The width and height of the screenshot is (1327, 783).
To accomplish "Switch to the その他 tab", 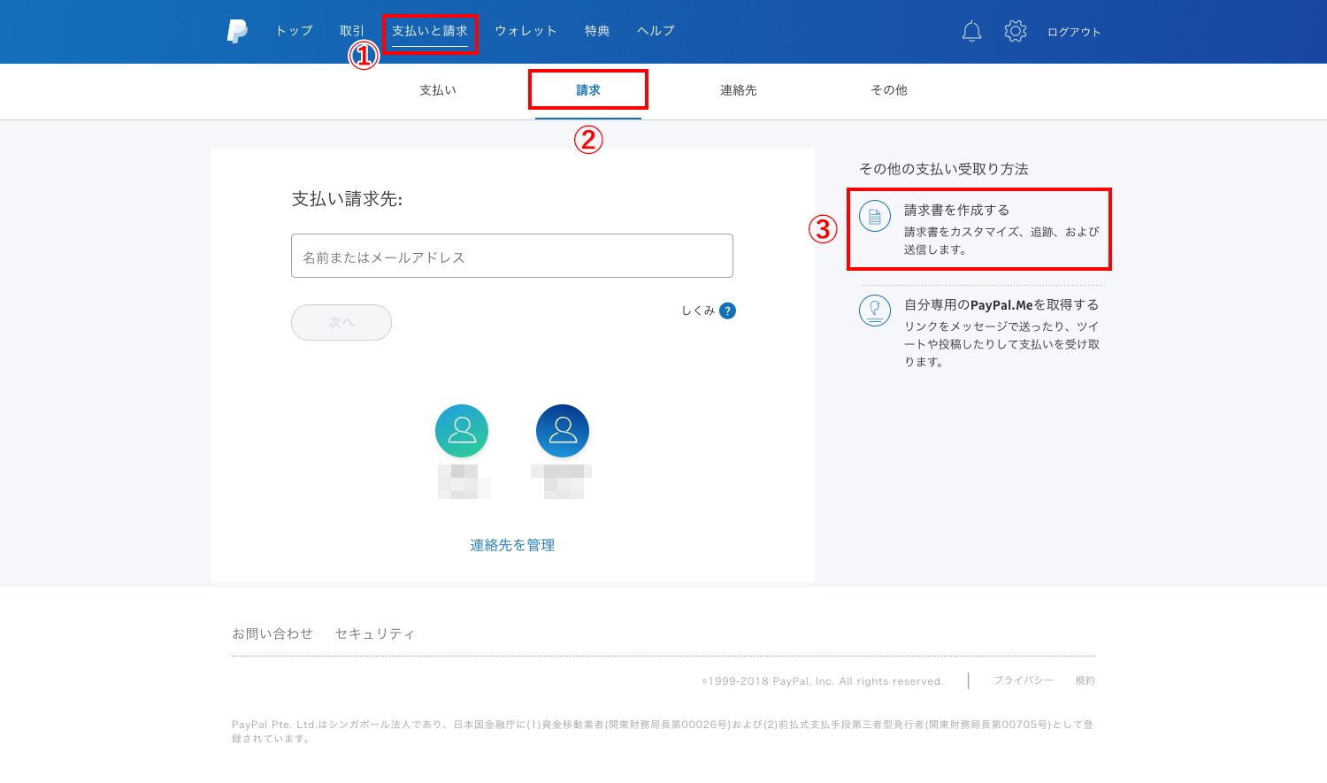I will pos(889,90).
